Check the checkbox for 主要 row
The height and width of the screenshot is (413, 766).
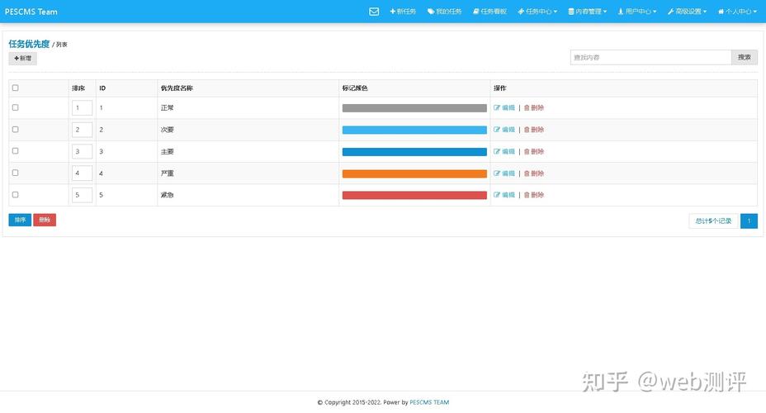tap(15, 151)
